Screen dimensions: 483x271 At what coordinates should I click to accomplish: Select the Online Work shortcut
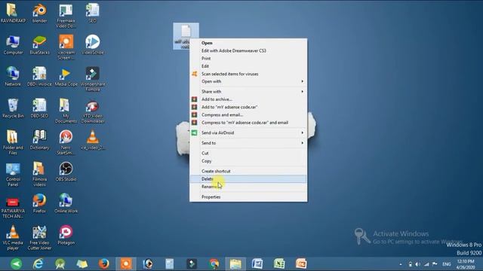tap(66, 203)
